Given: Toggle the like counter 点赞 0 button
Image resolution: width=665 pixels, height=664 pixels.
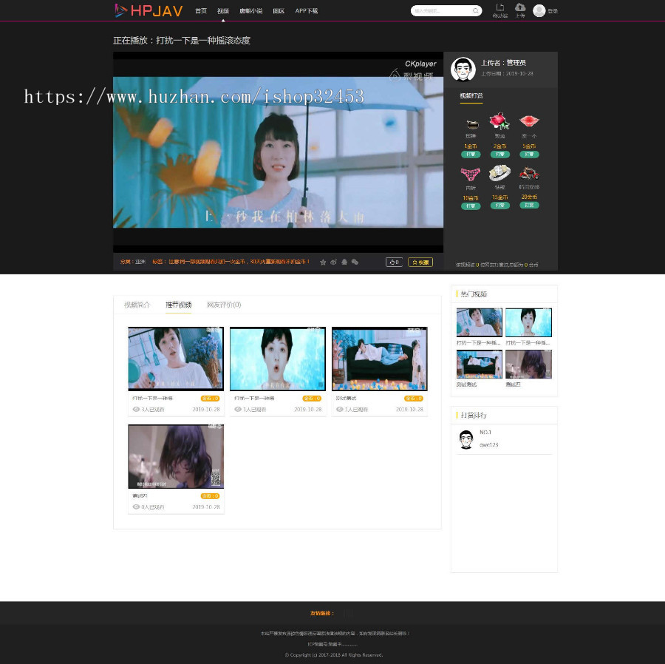Looking at the screenshot, I should coord(394,262).
